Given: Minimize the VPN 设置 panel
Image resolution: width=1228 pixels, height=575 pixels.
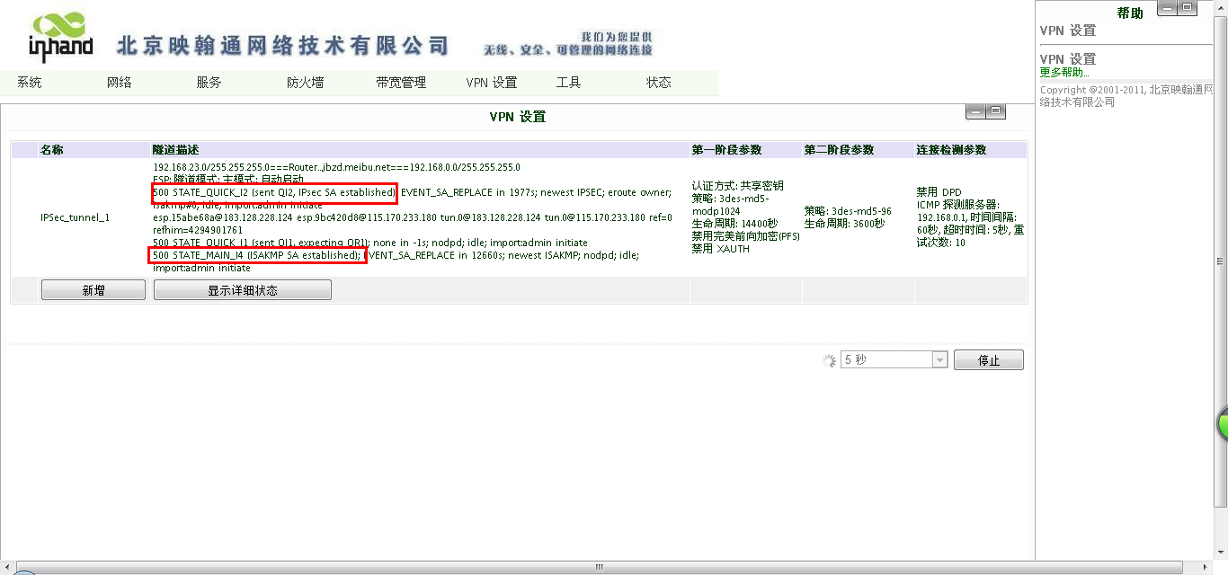Looking at the screenshot, I should [975, 111].
